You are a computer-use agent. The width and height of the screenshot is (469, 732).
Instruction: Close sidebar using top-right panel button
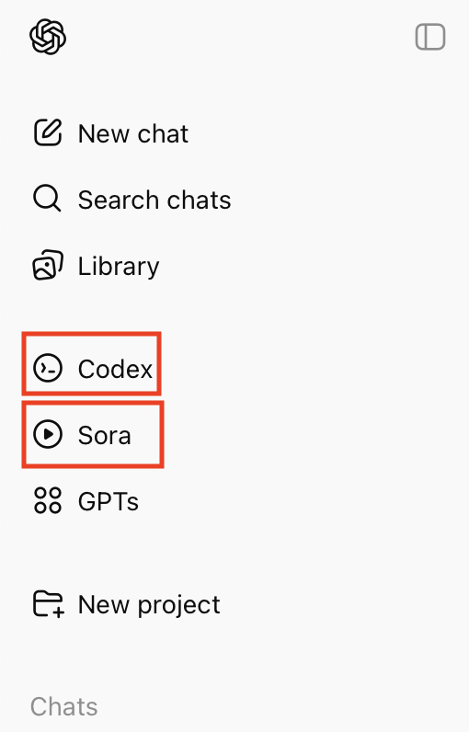[430, 37]
